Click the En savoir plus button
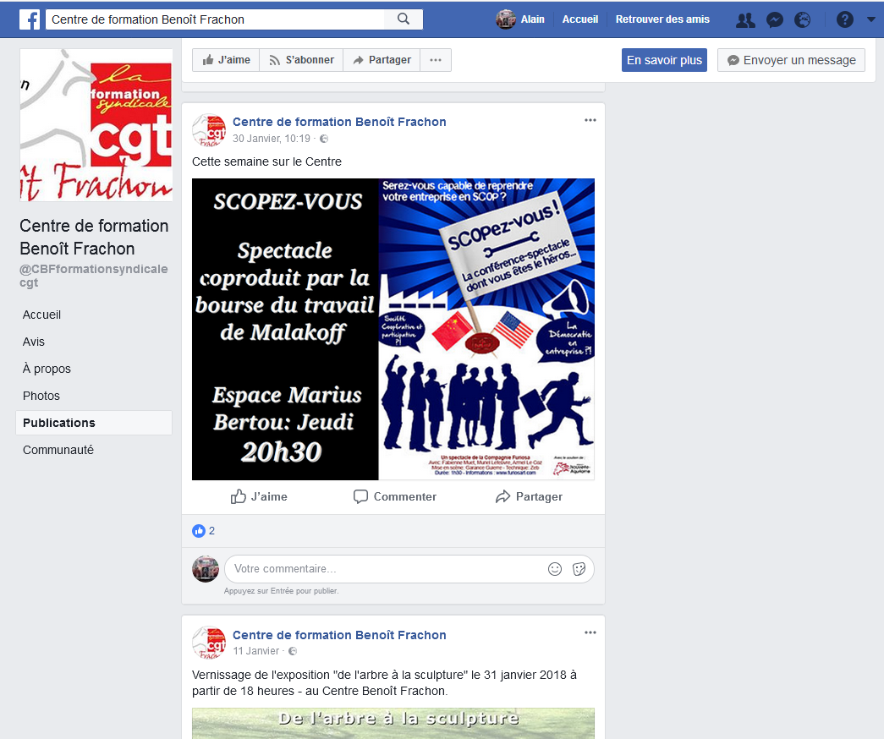The height and width of the screenshot is (739, 884). coord(664,60)
